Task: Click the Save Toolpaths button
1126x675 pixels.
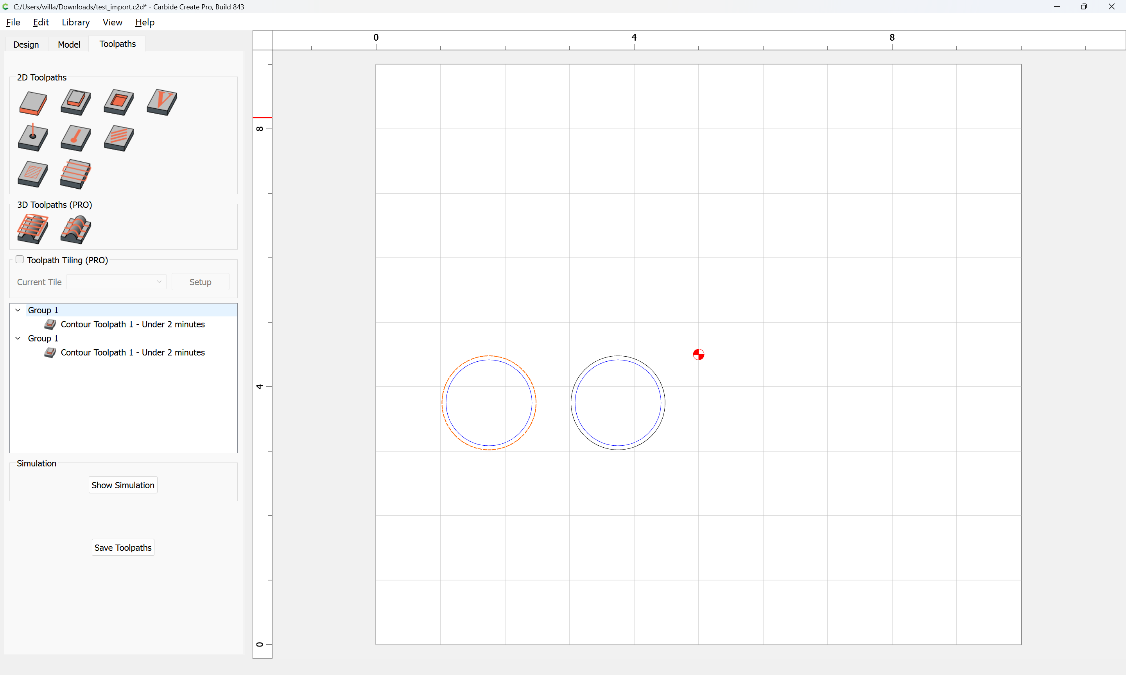Action: click(123, 548)
